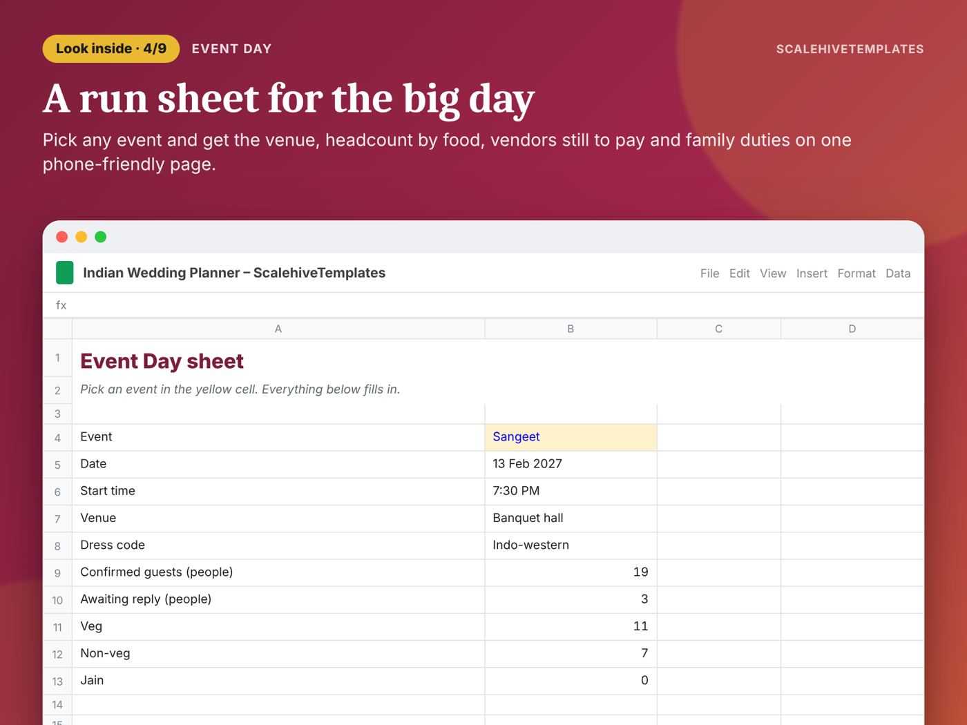
Task: Click the 'Indo-western' dress code cell
Action: click(571, 545)
